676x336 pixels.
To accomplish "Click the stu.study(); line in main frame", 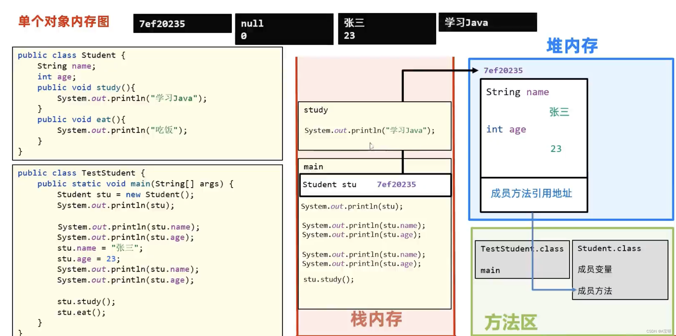I will pyautogui.click(x=328, y=279).
